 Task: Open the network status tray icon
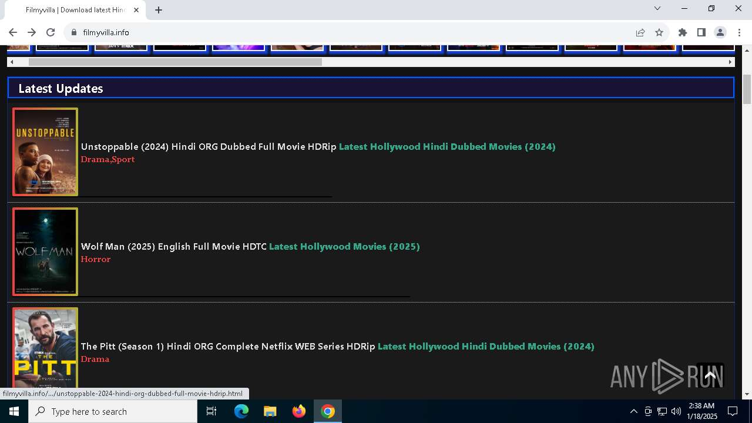662,411
